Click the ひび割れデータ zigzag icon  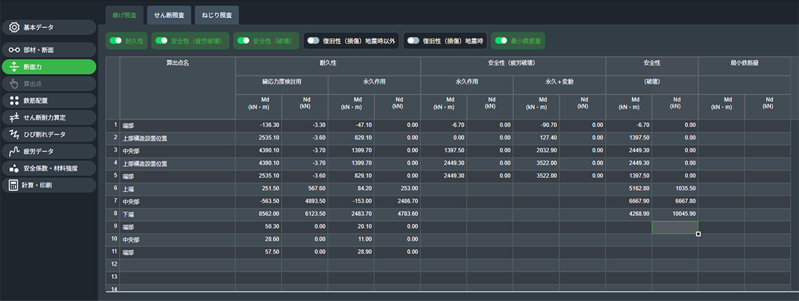point(14,134)
